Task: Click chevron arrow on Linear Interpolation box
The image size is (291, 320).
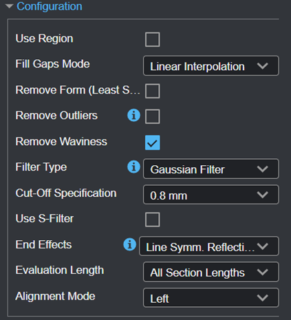Action: coord(263,66)
